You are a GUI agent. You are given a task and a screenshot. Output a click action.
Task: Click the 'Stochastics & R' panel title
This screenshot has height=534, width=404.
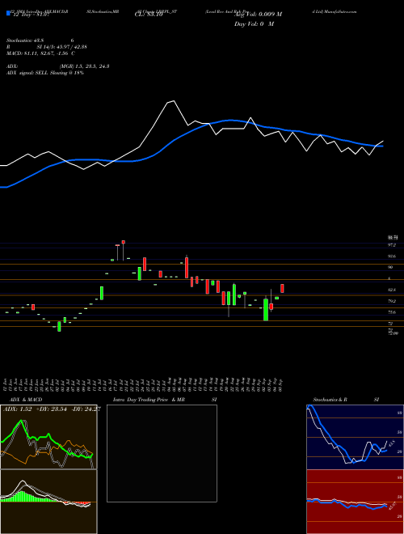coord(330,400)
